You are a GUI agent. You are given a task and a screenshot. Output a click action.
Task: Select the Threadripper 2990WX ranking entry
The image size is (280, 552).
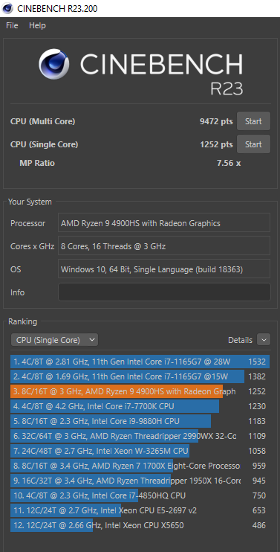click(x=140, y=436)
